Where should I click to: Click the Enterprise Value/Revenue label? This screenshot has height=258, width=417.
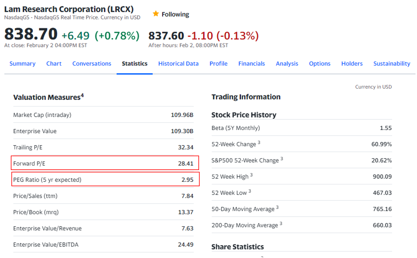click(47, 229)
